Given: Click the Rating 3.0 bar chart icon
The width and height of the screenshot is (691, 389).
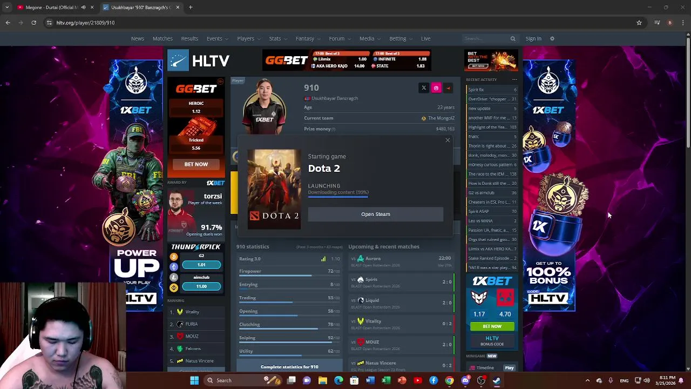Looking at the screenshot, I should 323,259.
